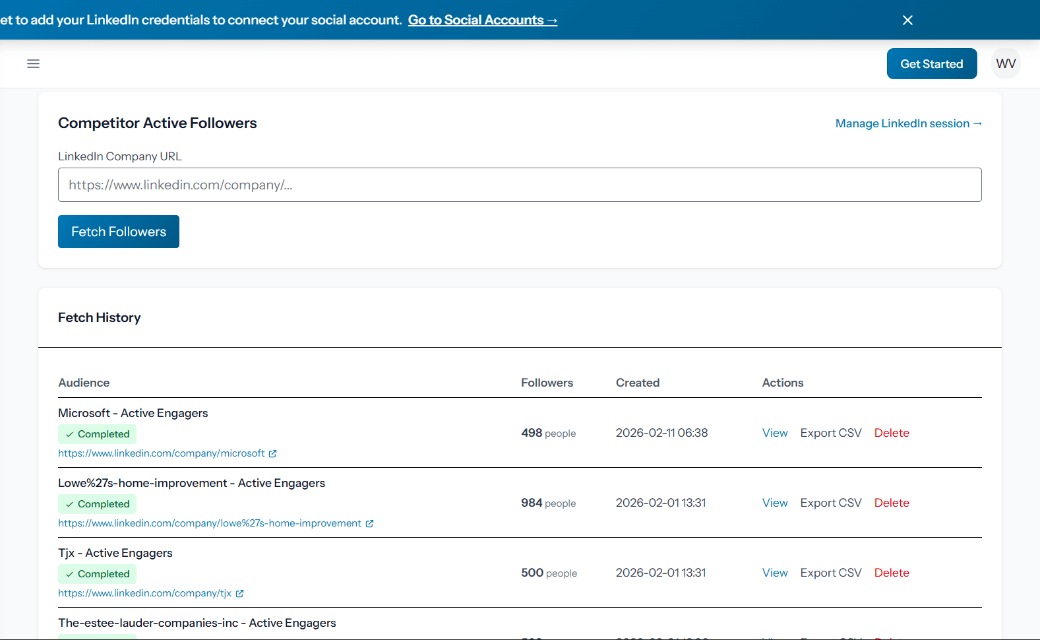Focus the LinkedIn Company URL field
1040x640 pixels.
(x=519, y=185)
